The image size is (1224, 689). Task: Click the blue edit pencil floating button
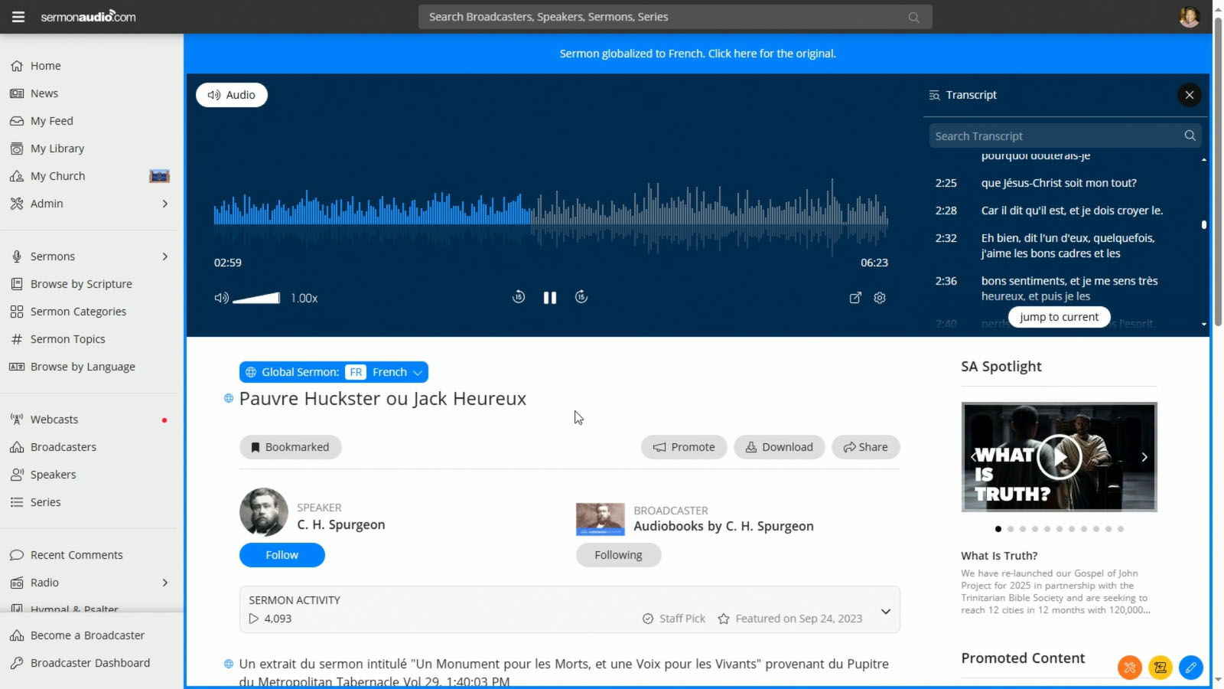point(1191,668)
